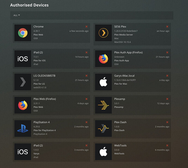Click the PlayStation 4 logo icon
The height and width of the screenshot is (168, 188).
(x=23, y=129)
